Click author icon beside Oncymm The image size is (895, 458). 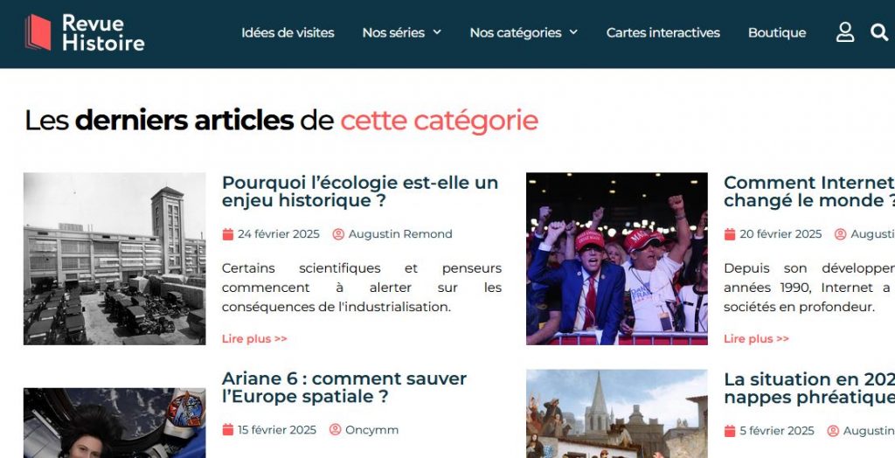[335, 430]
